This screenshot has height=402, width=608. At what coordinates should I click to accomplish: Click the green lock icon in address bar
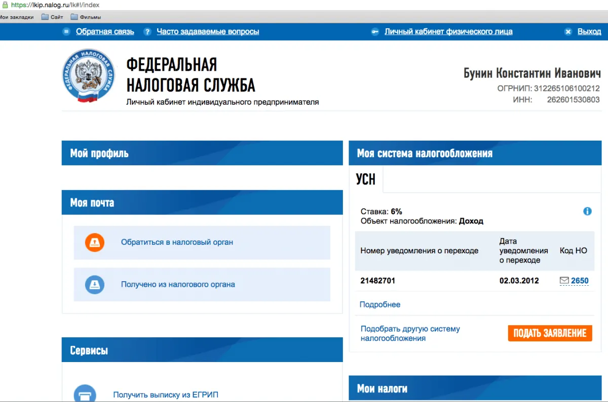point(5,5)
